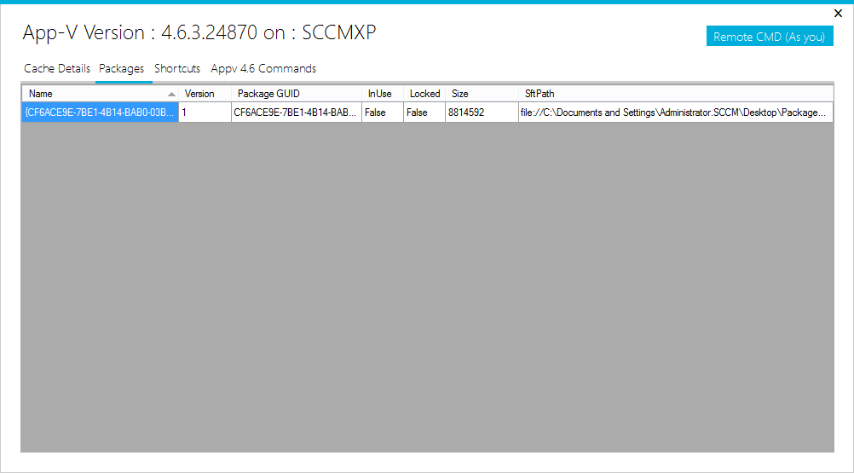
Task: Open the Cache Details tab
Action: coord(57,68)
